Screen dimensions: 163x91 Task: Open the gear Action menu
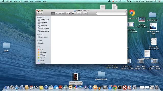click(x=74, y=13)
